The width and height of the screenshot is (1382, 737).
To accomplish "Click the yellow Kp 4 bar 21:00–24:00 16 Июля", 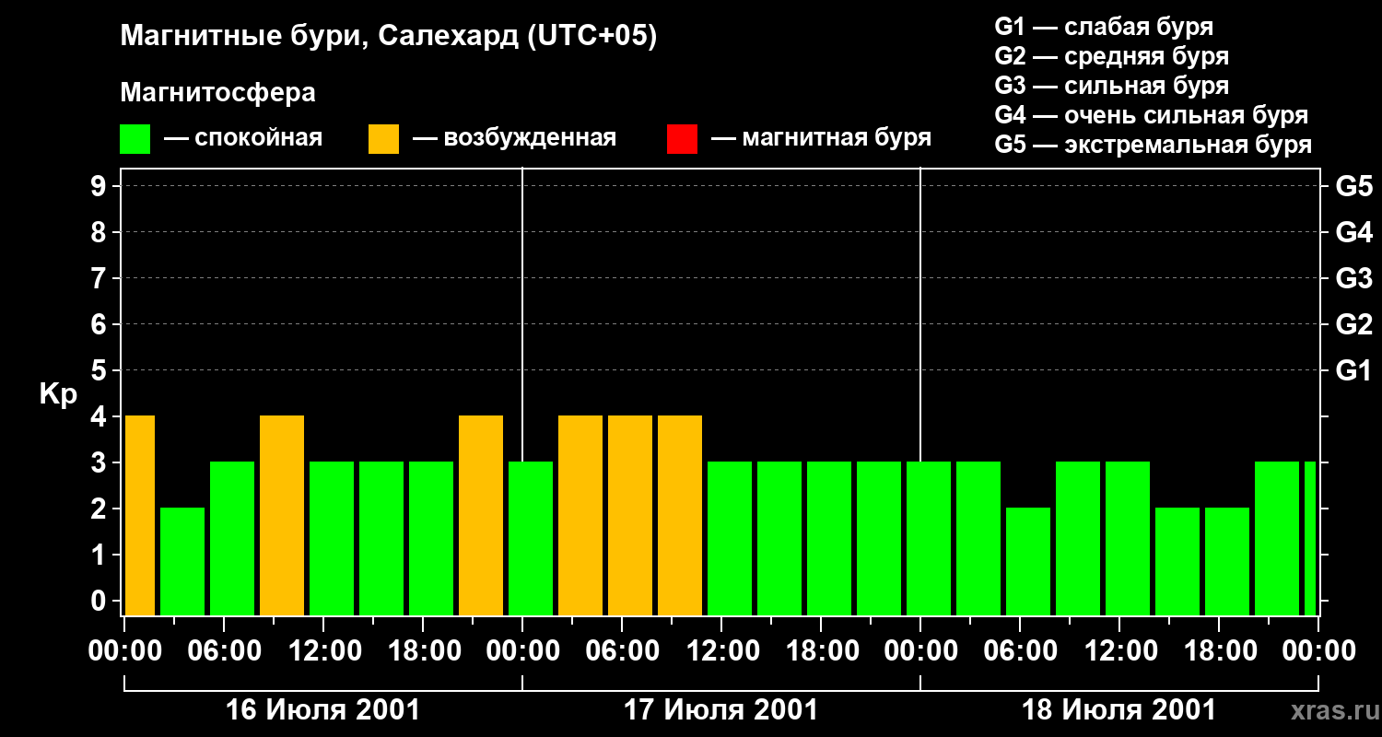I will tap(481, 515).
